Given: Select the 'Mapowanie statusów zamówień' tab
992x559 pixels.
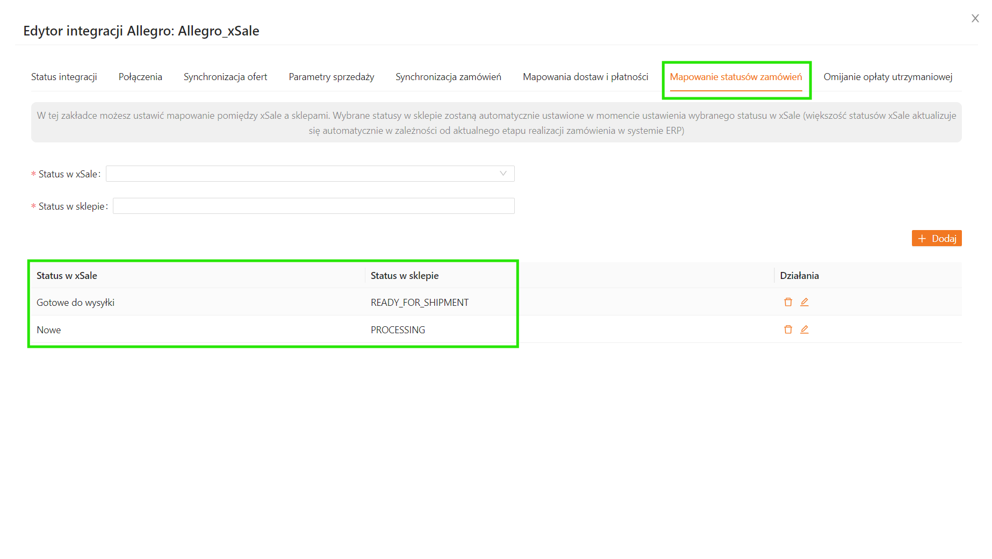Looking at the screenshot, I should pos(736,77).
